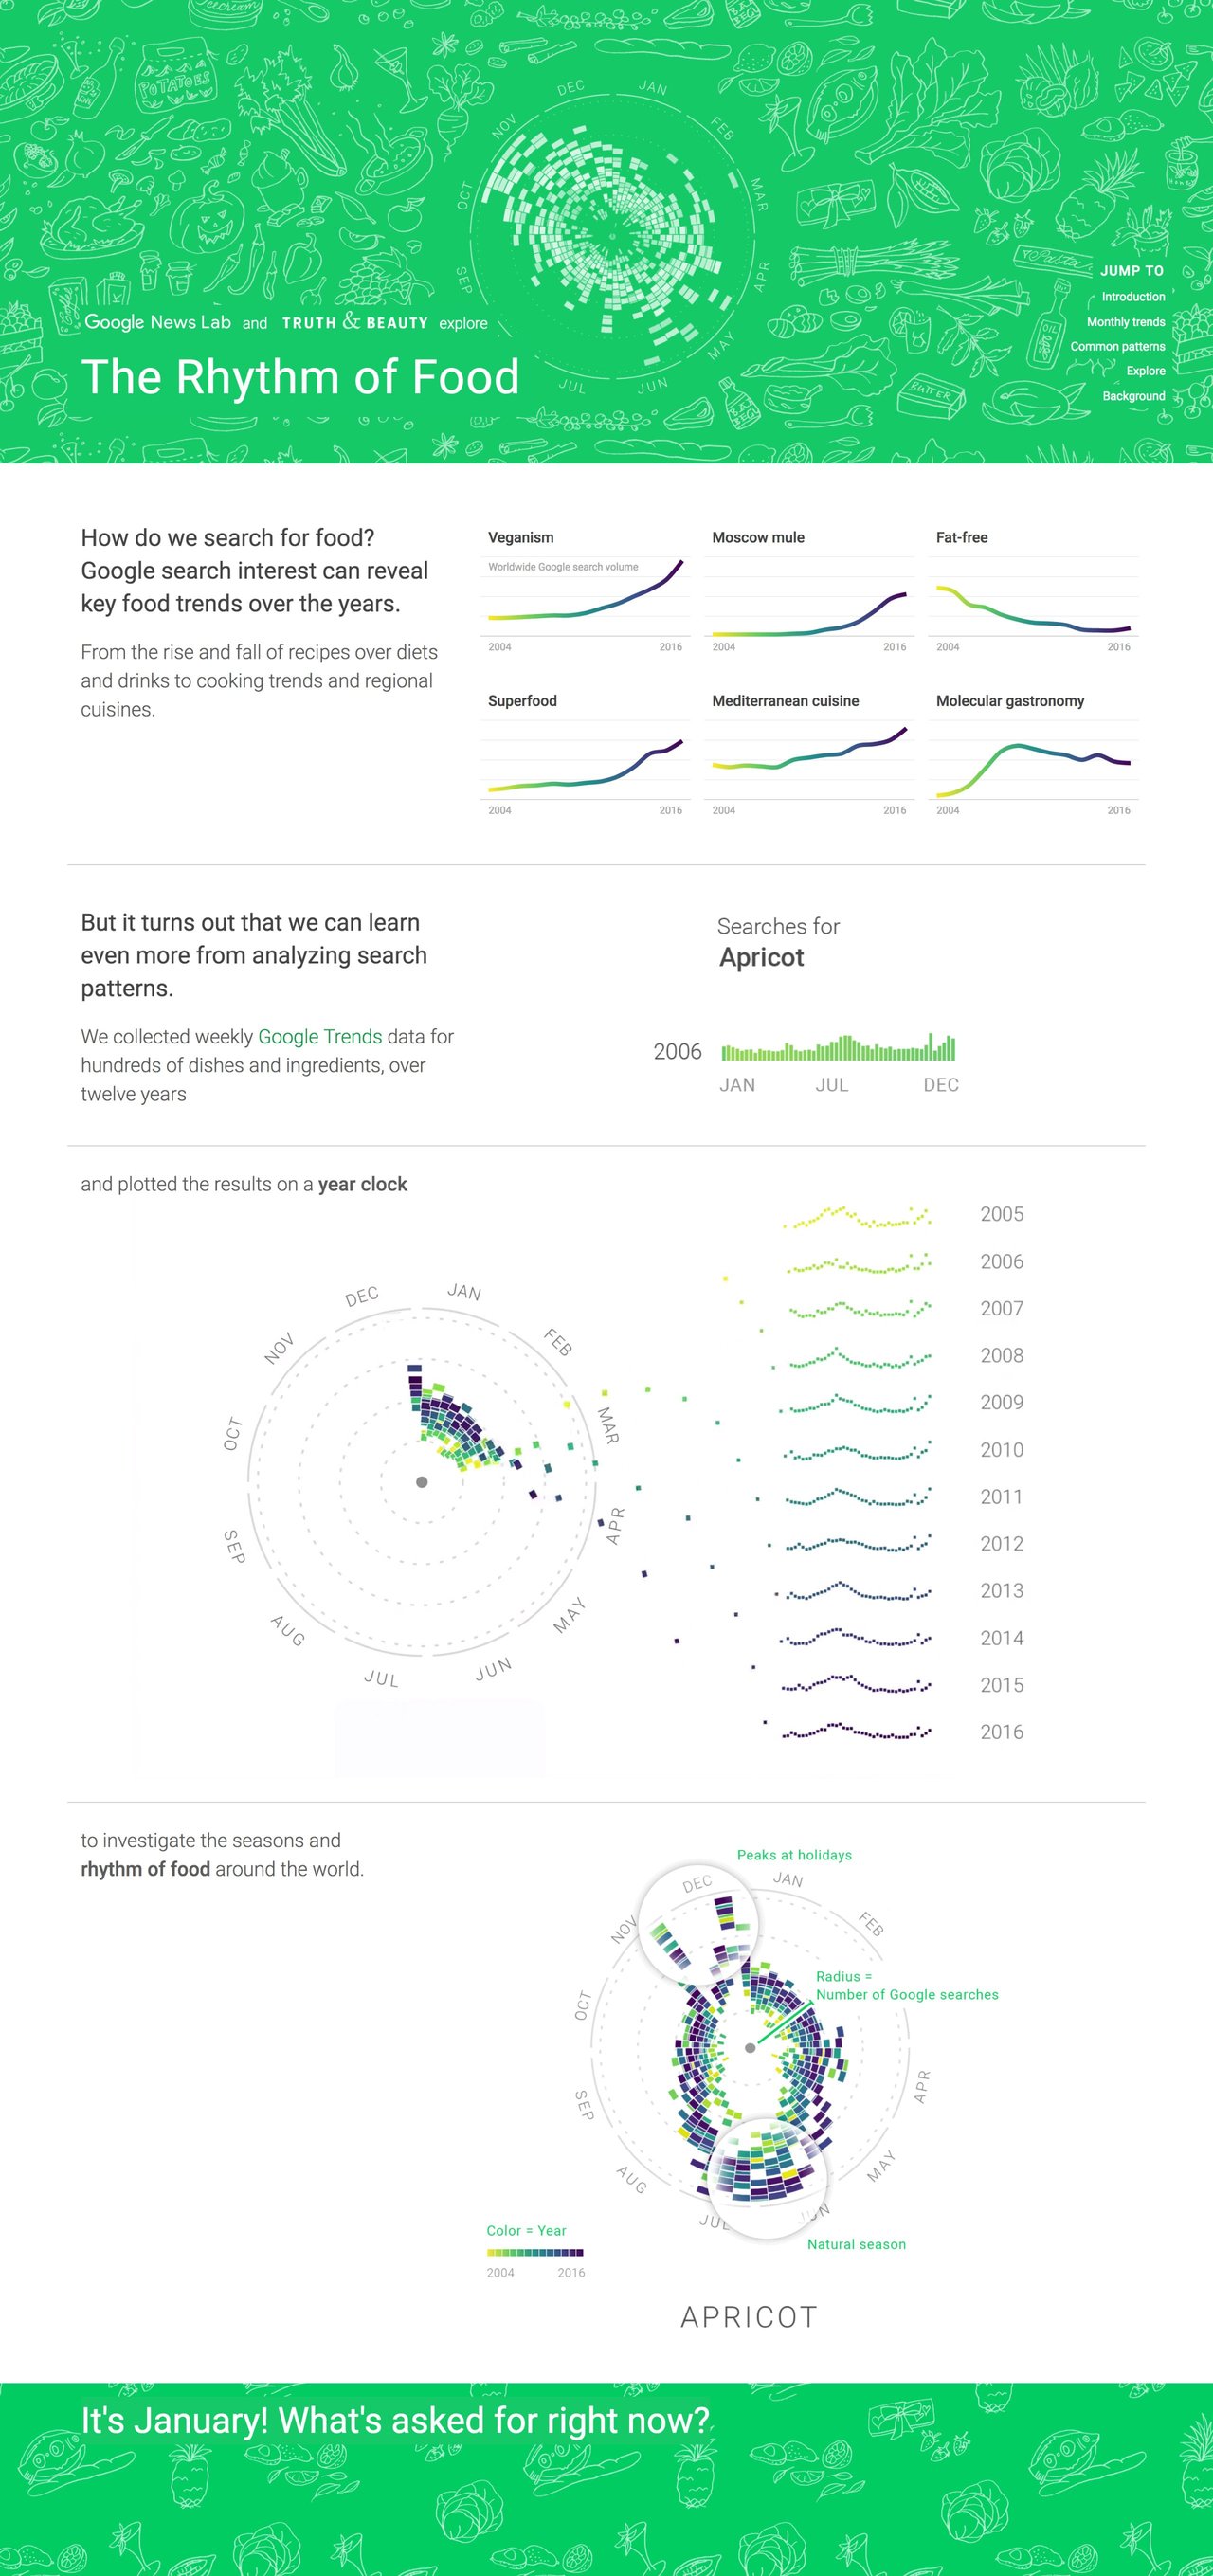Go to the Background section
The height and width of the screenshot is (2576, 1213).
click(x=1133, y=396)
